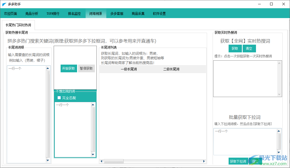Click down arrow in hot-words results scrollbar
Screen dimensions: 290x168
pos(279,94)
